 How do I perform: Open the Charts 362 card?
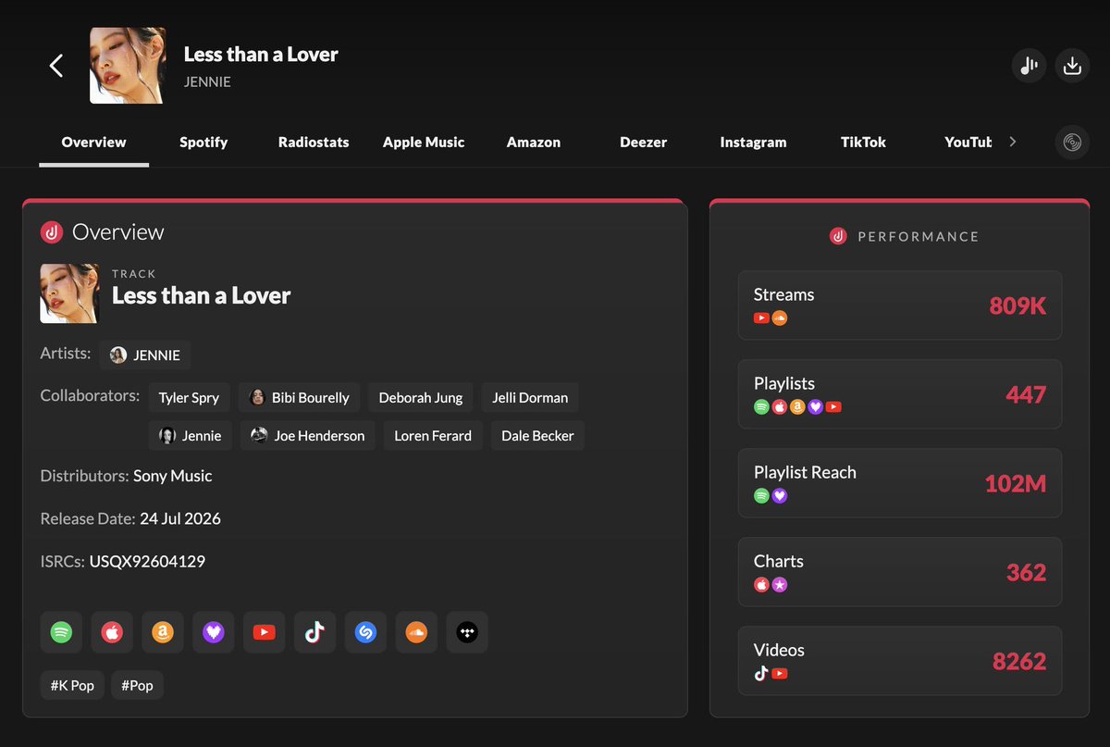pos(899,572)
